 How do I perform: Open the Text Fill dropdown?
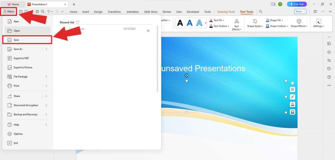point(218,20)
